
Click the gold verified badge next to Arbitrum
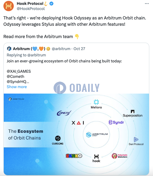pyautogui.click(x=48, y=49)
